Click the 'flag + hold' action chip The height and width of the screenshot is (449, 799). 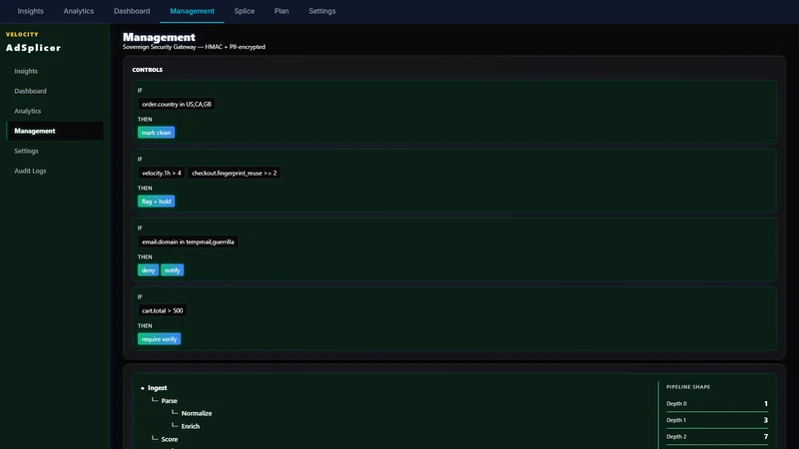tap(156, 202)
